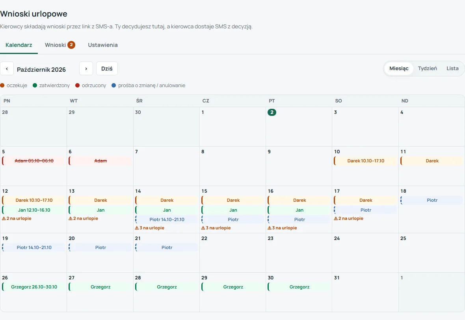Click the red odrzucony legend dot
This screenshot has width=465, height=320.
pos(77,86)
